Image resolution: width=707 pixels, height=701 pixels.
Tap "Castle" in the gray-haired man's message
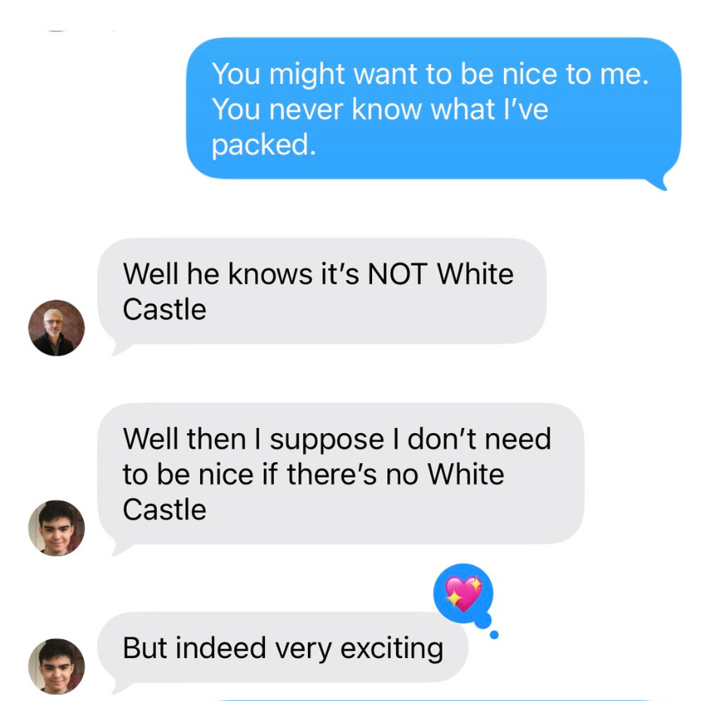coord(164,309)
